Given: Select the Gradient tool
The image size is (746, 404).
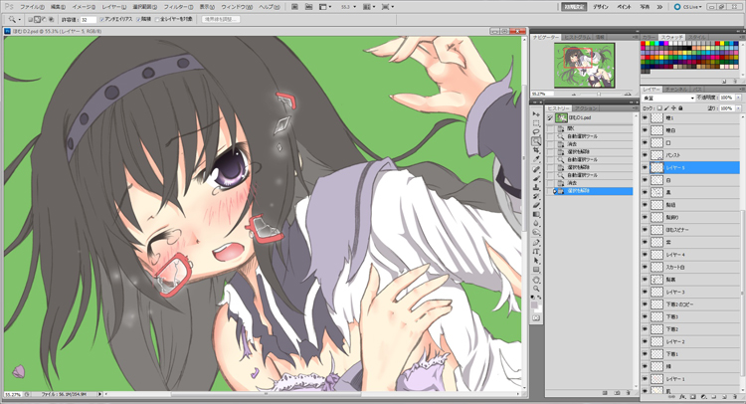Looking at the screenshot, I should [x=536, y=214].
